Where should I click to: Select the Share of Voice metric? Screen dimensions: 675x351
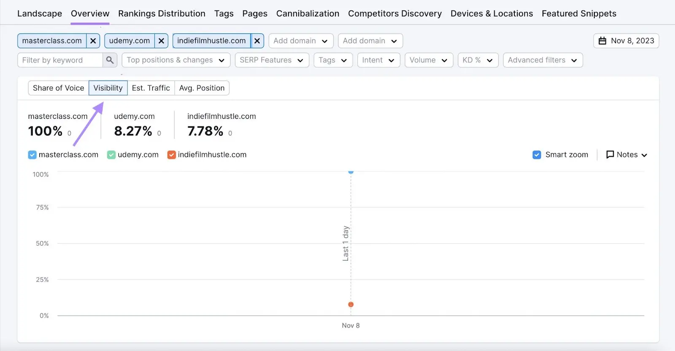pyautogui.click(x=59, y=88)
